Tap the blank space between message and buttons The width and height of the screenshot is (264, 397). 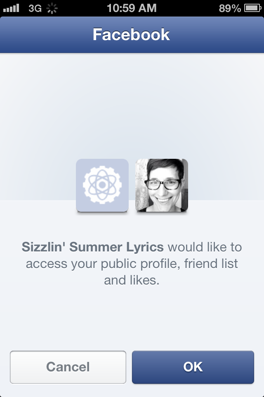(x=132, y=318)
